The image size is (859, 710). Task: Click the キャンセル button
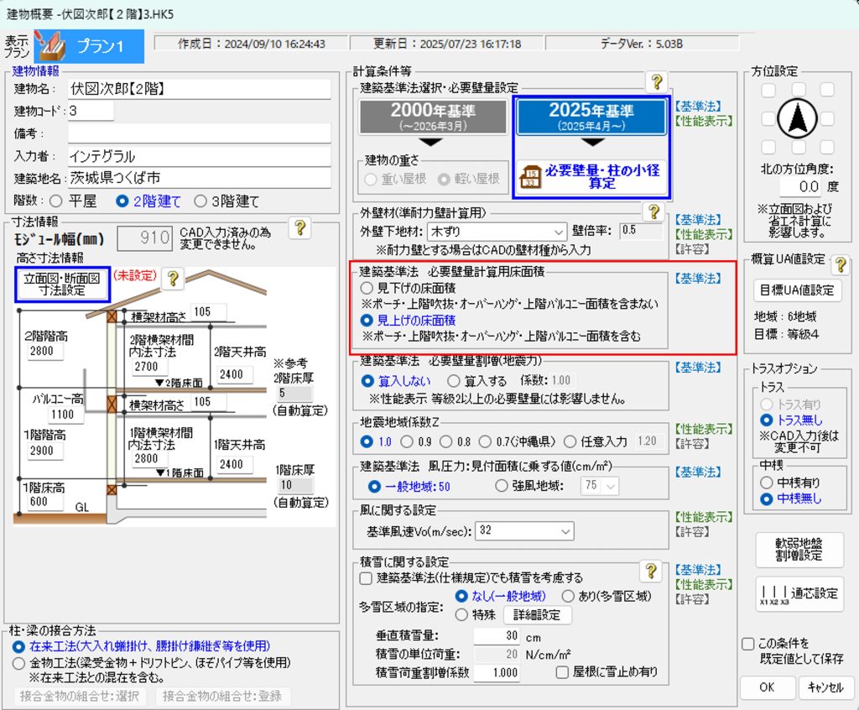pos(825,687)
